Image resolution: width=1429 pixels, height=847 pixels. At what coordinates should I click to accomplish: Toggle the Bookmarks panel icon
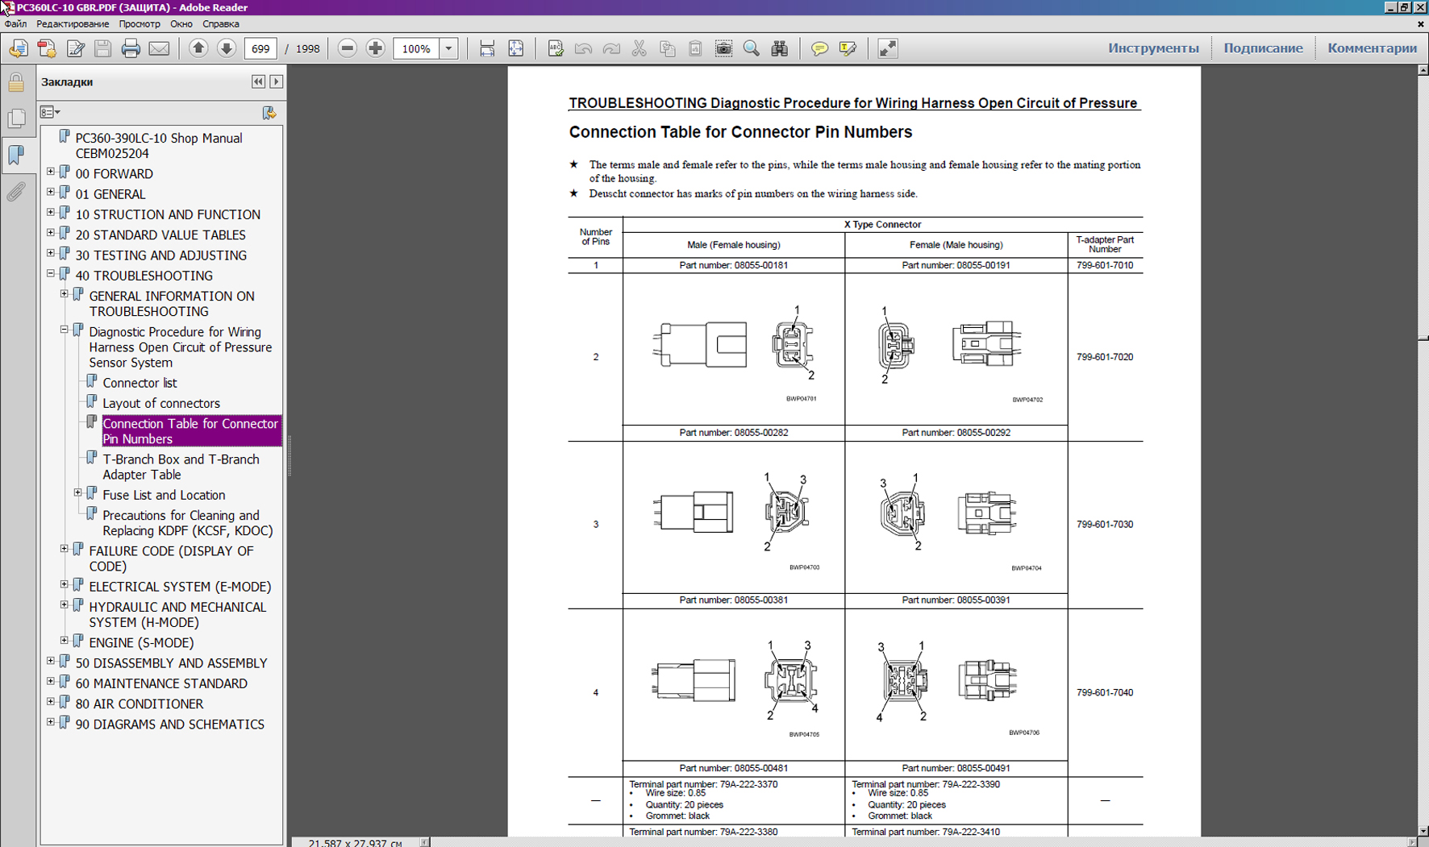16,155
